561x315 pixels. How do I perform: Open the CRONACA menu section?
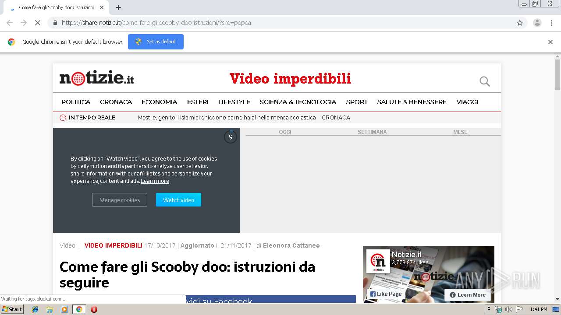[116, 102]
